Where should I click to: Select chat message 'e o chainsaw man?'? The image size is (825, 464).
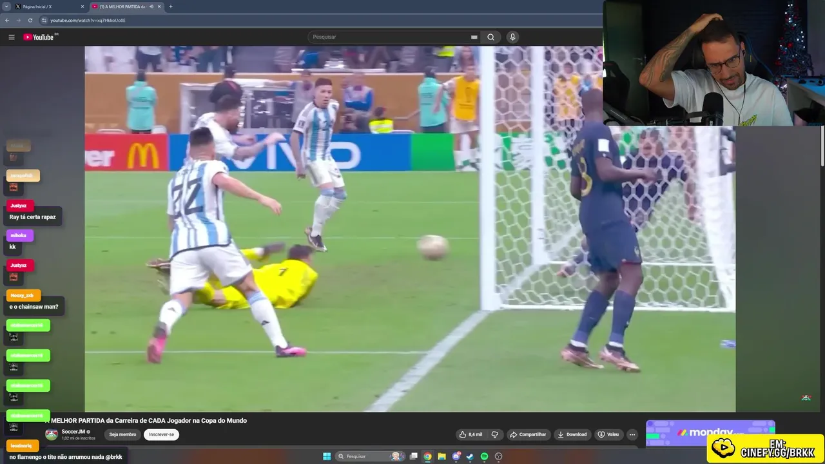click(34, 307)
